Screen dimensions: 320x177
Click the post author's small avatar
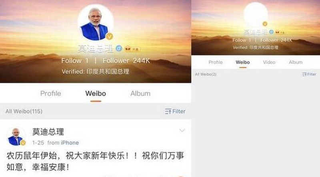(x=16, y=137)
